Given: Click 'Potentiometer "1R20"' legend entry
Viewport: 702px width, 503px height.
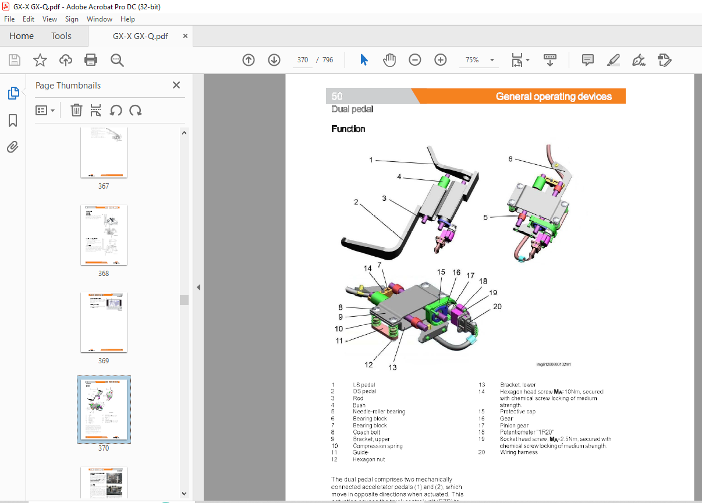Looking at the screenshot, I should click(x=527, y=432).
